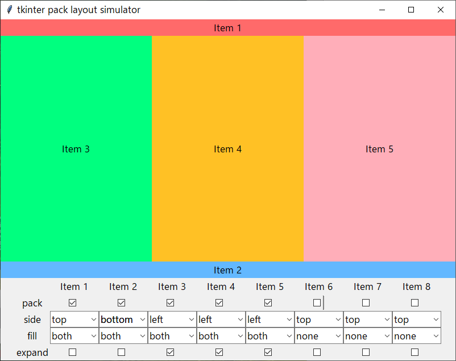Uncheck the pack checkbox for Item 4
The height and width of the screenshot is (361, 456).
(219, 303)
